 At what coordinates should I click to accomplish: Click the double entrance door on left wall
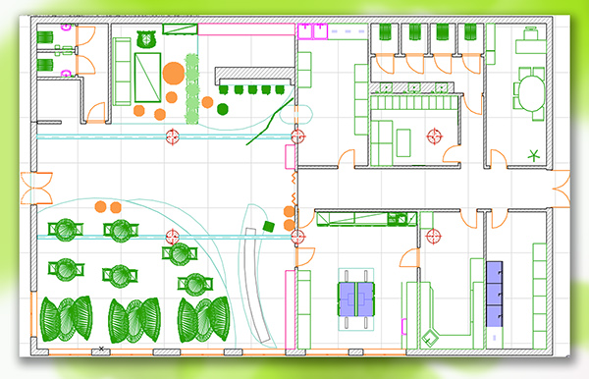pos(36,188)
